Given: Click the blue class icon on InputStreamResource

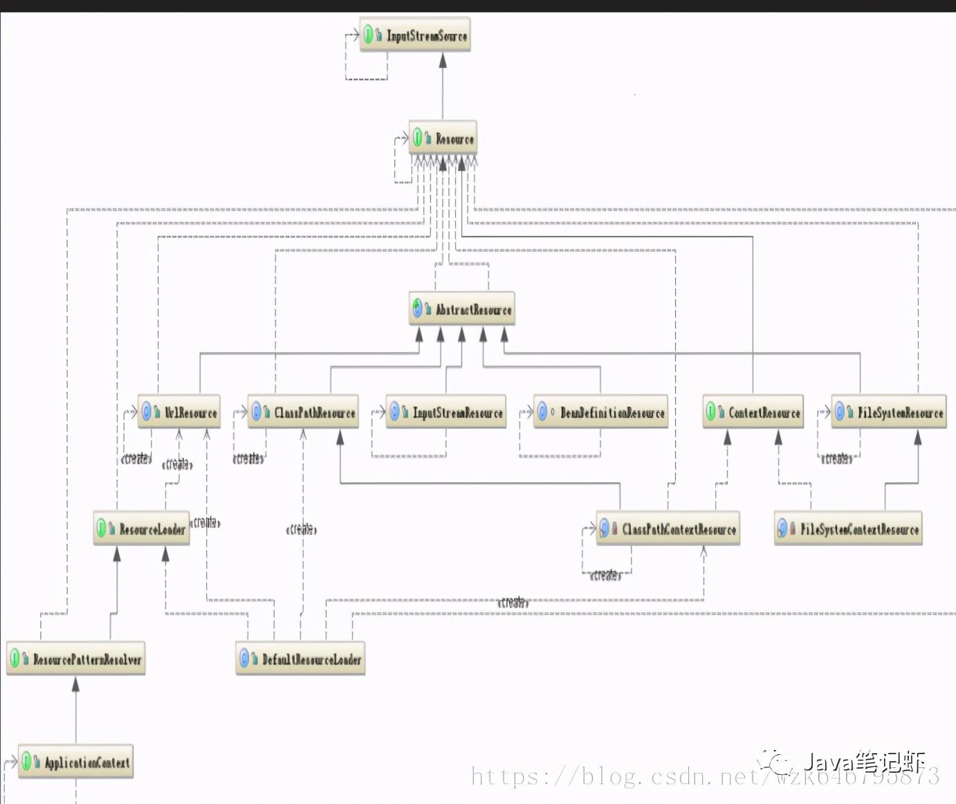Looking at the screenshot, I should [395, 412].
